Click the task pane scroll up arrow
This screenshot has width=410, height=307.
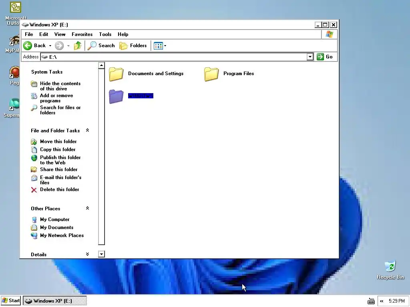(x=101, y=65)
